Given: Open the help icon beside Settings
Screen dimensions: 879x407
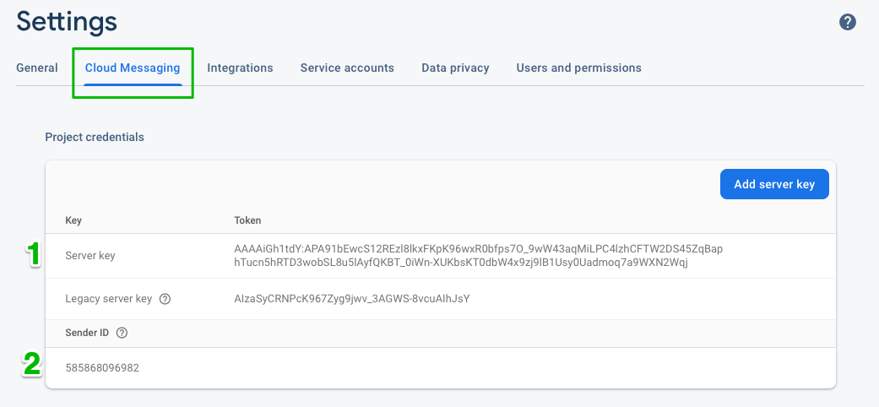Looking at the screenshot, I should [847, 23].
